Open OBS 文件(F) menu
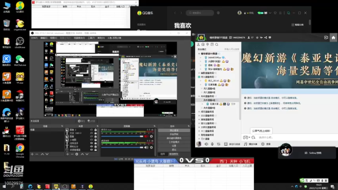 pos(34,38)
